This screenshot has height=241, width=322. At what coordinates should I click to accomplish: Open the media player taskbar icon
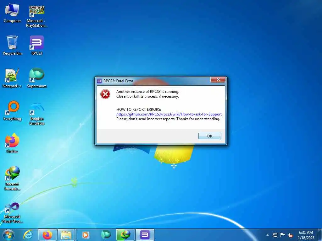click(86, 235)
